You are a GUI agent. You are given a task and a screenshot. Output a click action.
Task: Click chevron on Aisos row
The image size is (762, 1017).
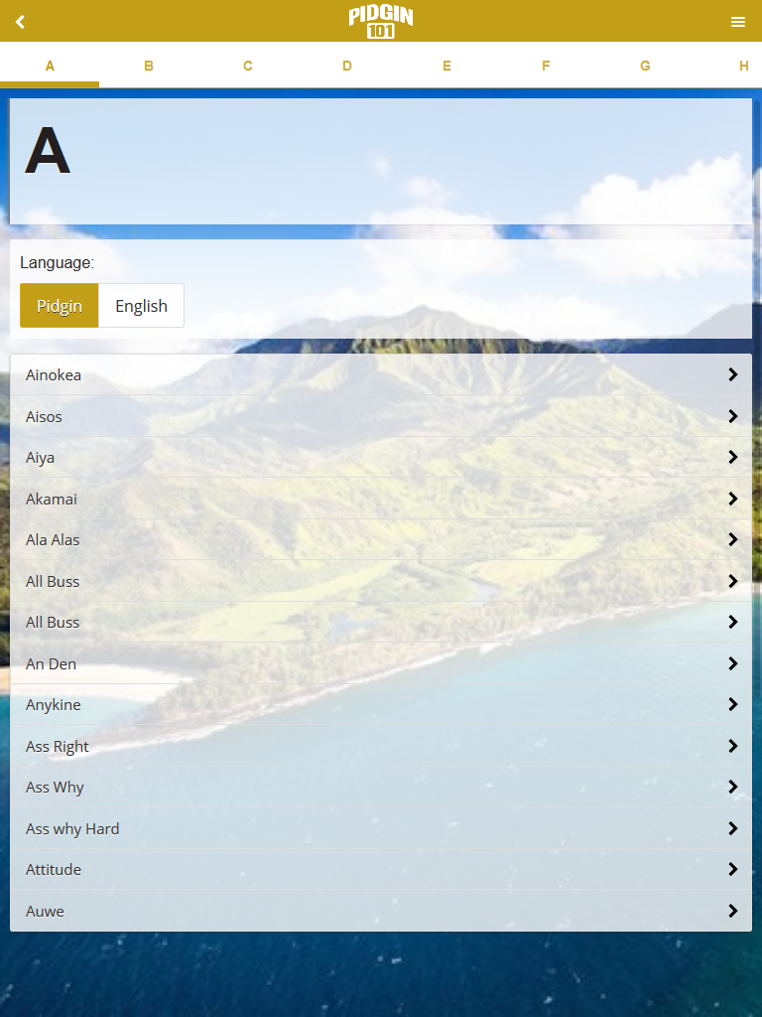click(x=733, y=416)
